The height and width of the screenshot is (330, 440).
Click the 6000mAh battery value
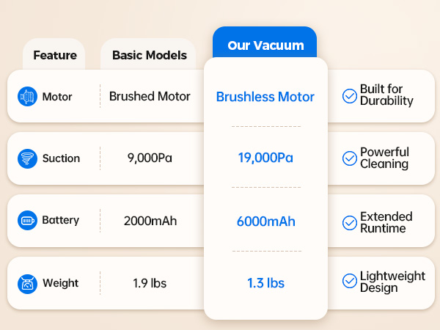266,221
